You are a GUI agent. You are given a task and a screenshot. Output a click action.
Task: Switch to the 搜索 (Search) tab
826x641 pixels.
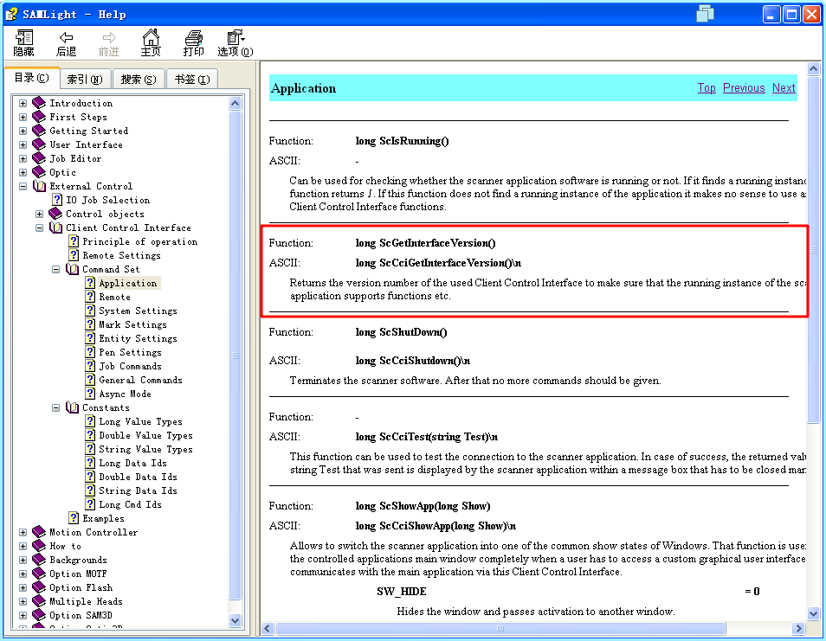coord(139,79)
